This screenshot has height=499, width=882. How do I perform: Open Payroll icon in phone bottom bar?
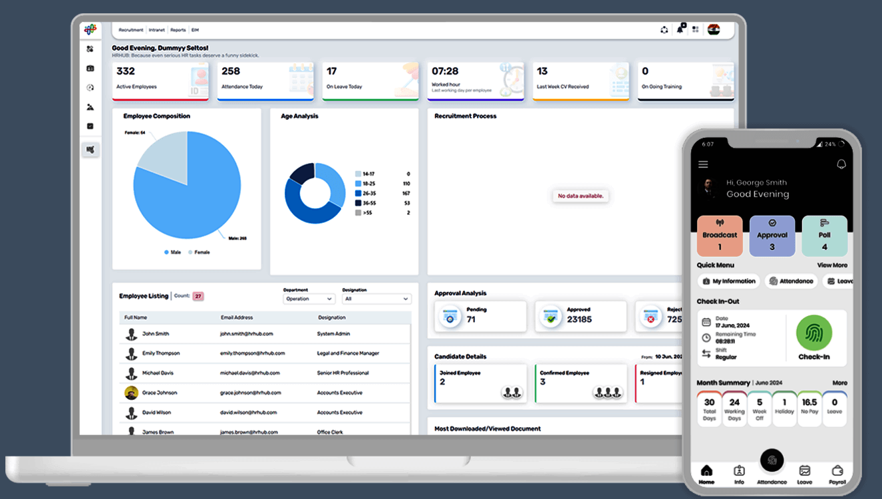(837, 475)
